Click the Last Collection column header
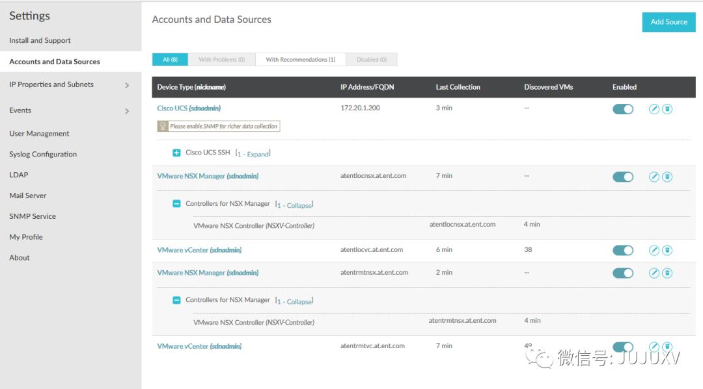The width and height of the screenshot is (703, 389). pos(458,87)
